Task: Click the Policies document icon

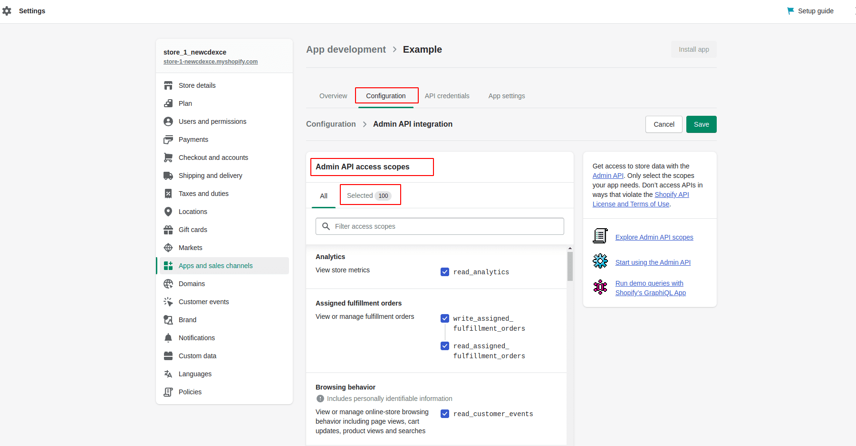Action: point(168,392)
